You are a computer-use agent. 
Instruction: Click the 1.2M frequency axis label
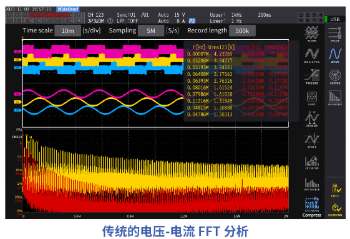183,216
